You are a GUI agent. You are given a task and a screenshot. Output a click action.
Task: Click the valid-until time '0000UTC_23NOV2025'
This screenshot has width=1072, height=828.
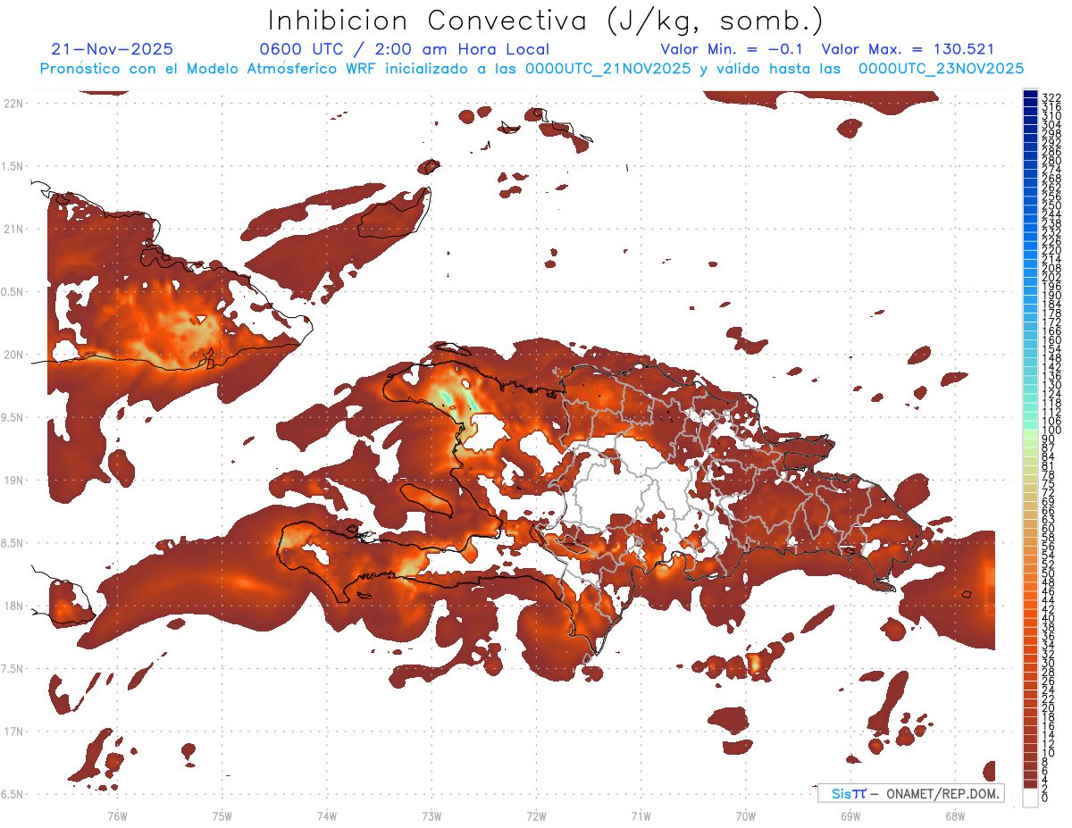click(x=941, y=69)
